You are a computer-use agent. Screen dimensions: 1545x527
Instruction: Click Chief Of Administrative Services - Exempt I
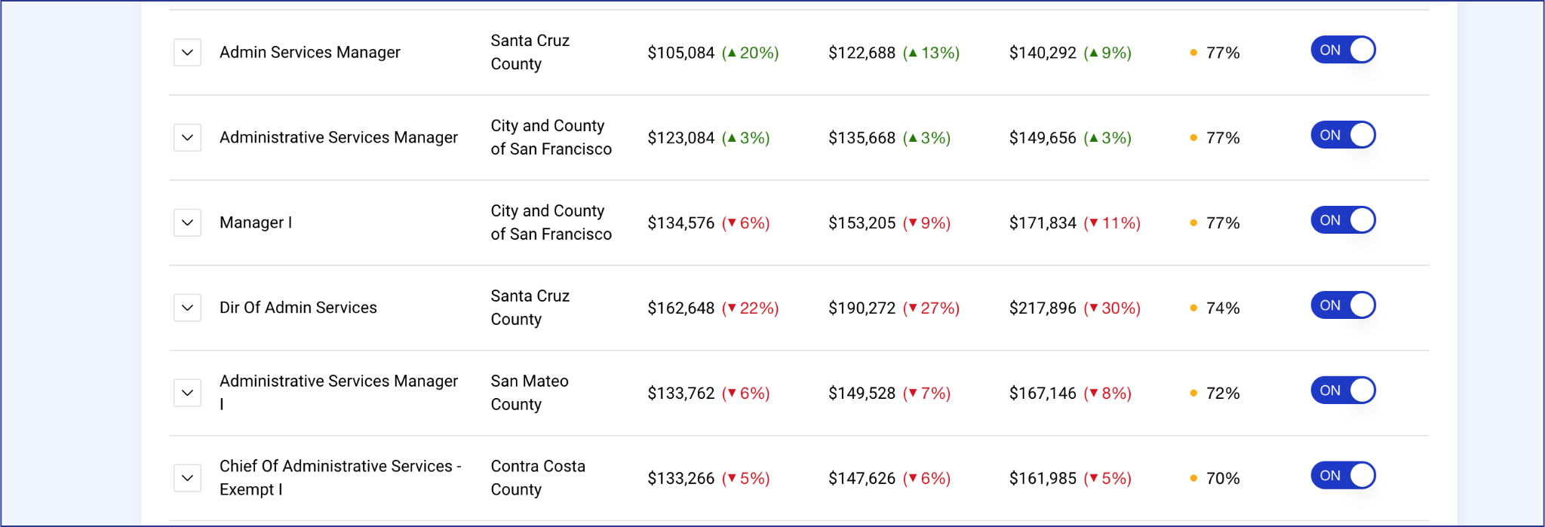340,478
